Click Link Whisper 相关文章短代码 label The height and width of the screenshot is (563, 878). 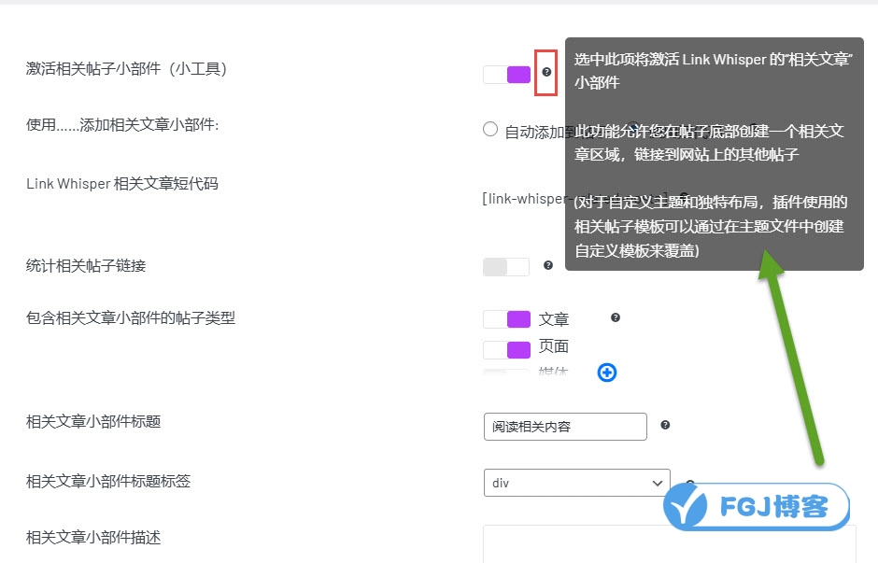pos(122,184)
